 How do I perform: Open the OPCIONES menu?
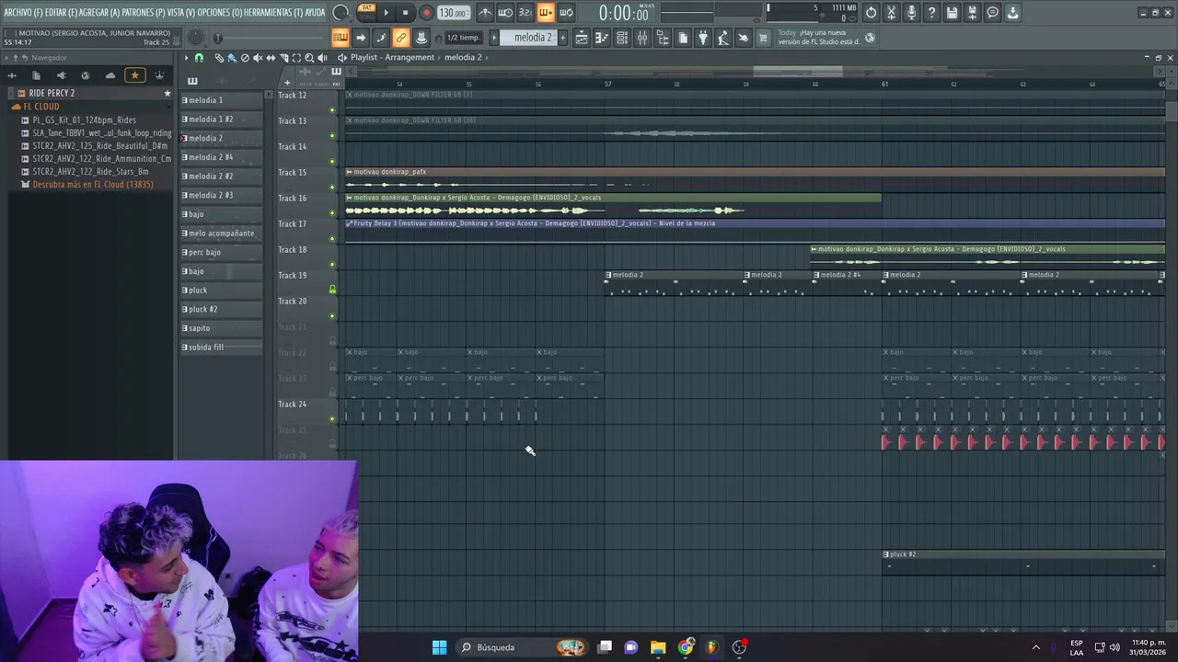(219, 12)
